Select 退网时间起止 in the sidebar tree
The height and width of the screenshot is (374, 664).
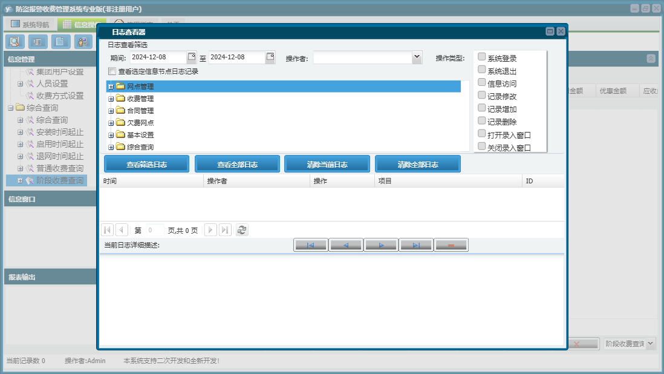pyautogui.click(x=60, y=156)
